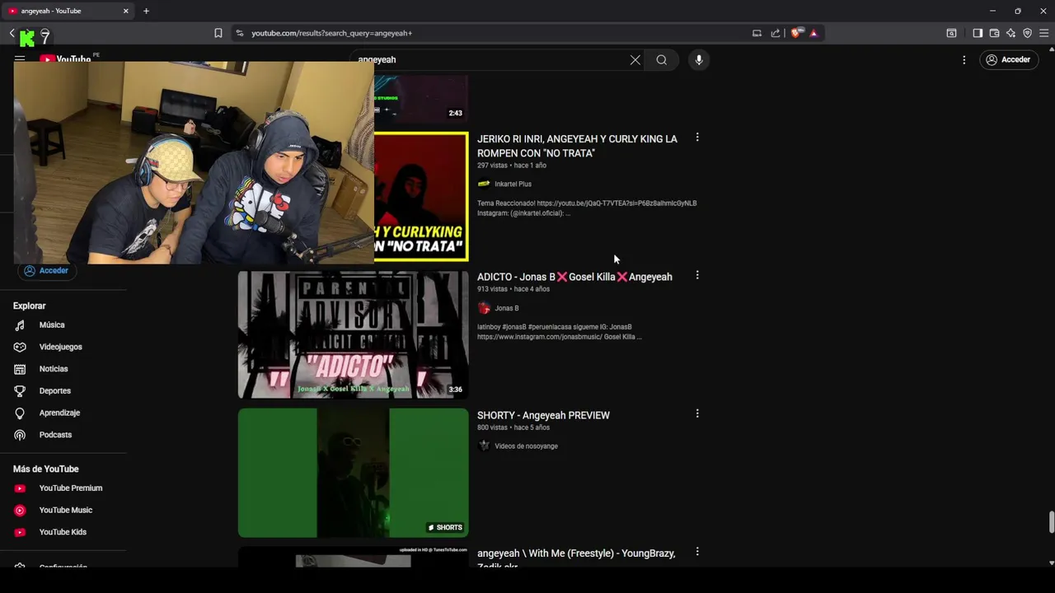Start voice search with microphone
This screenshot has width=1055, height=593.
click(x=699, y=59)
